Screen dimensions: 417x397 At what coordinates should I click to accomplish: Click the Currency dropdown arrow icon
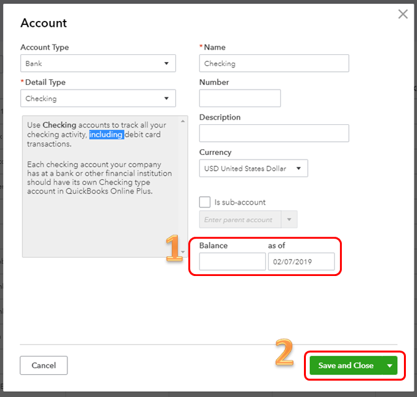pyautogui.click(x=299, y=168)
